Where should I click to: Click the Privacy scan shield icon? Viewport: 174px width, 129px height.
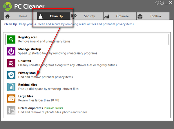pos(11,75)
